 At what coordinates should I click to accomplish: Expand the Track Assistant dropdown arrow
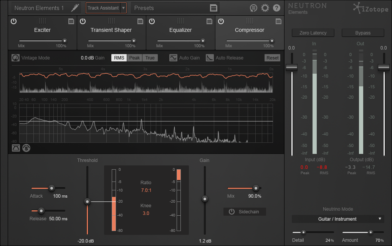coord(123,8)
